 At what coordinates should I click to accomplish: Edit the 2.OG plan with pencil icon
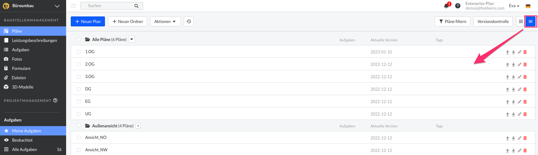[519, 65]
